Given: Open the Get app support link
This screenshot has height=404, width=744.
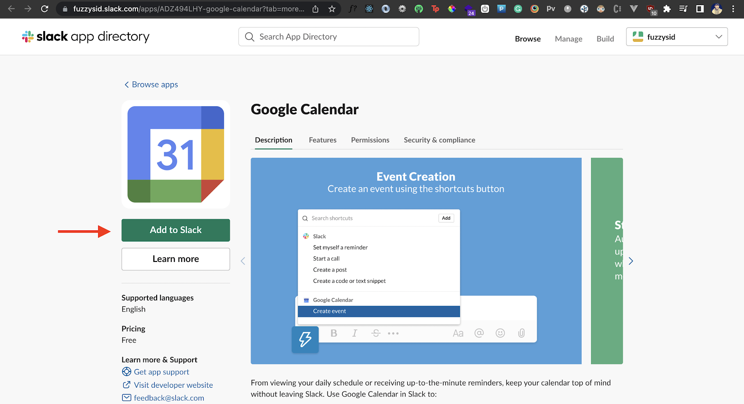Looking at the screenshot, I should [x=156, y=372].
